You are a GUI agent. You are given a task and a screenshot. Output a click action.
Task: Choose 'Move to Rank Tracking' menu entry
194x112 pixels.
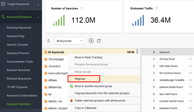point(88,58)
